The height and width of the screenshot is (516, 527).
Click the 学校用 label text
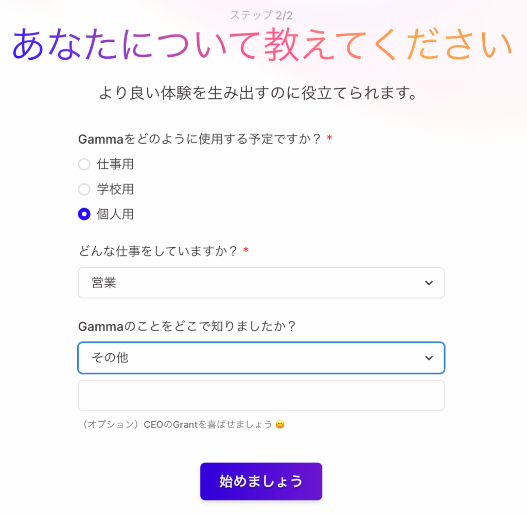tap(115, 190)
